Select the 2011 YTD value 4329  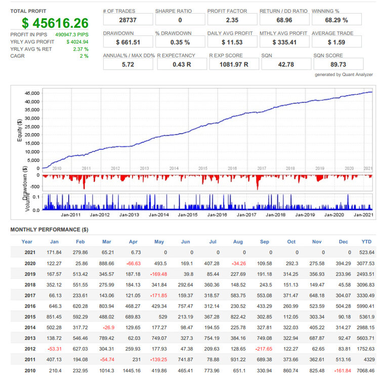tap(369, 360)
